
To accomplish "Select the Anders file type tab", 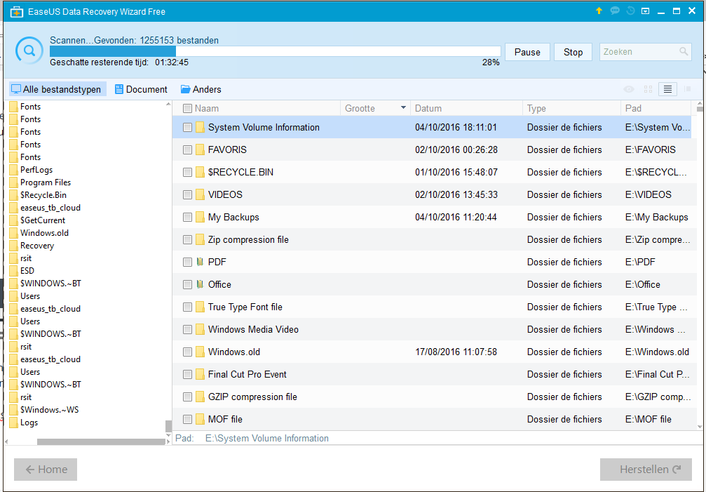I will coord(201,89).
